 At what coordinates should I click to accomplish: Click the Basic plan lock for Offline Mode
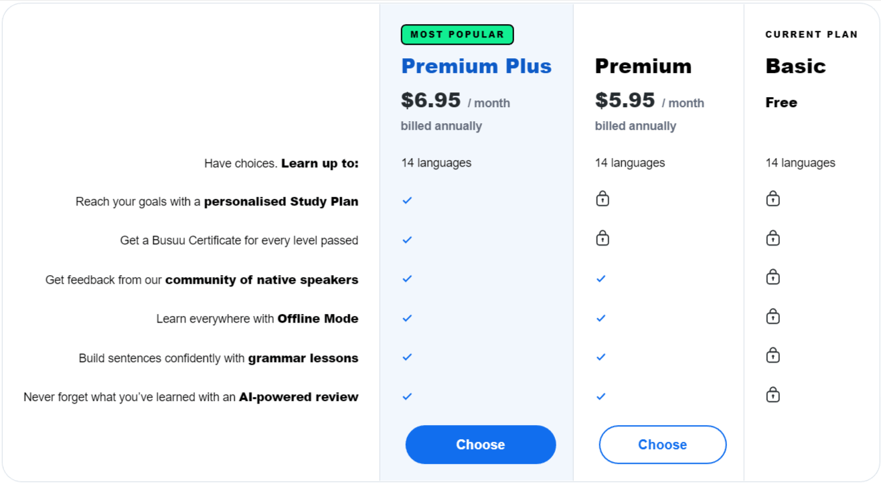773,317
